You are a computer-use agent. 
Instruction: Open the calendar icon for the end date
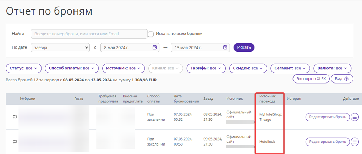pyautogui.click(x=225, y=47)
